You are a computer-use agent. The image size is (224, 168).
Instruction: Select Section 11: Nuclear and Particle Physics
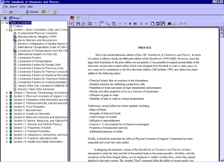(37, 124)
